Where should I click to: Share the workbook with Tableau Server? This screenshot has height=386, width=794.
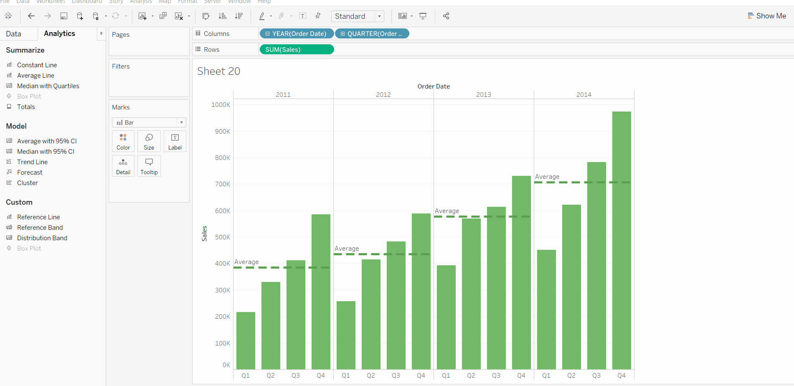446,16
